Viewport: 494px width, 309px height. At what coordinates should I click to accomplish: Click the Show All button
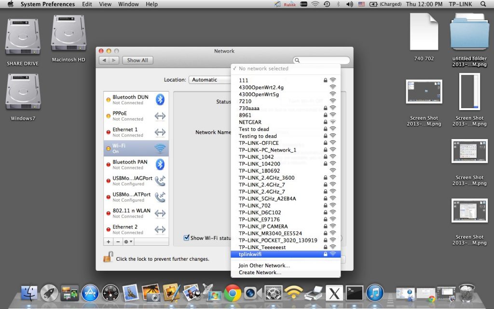click(x=137, y=60)
